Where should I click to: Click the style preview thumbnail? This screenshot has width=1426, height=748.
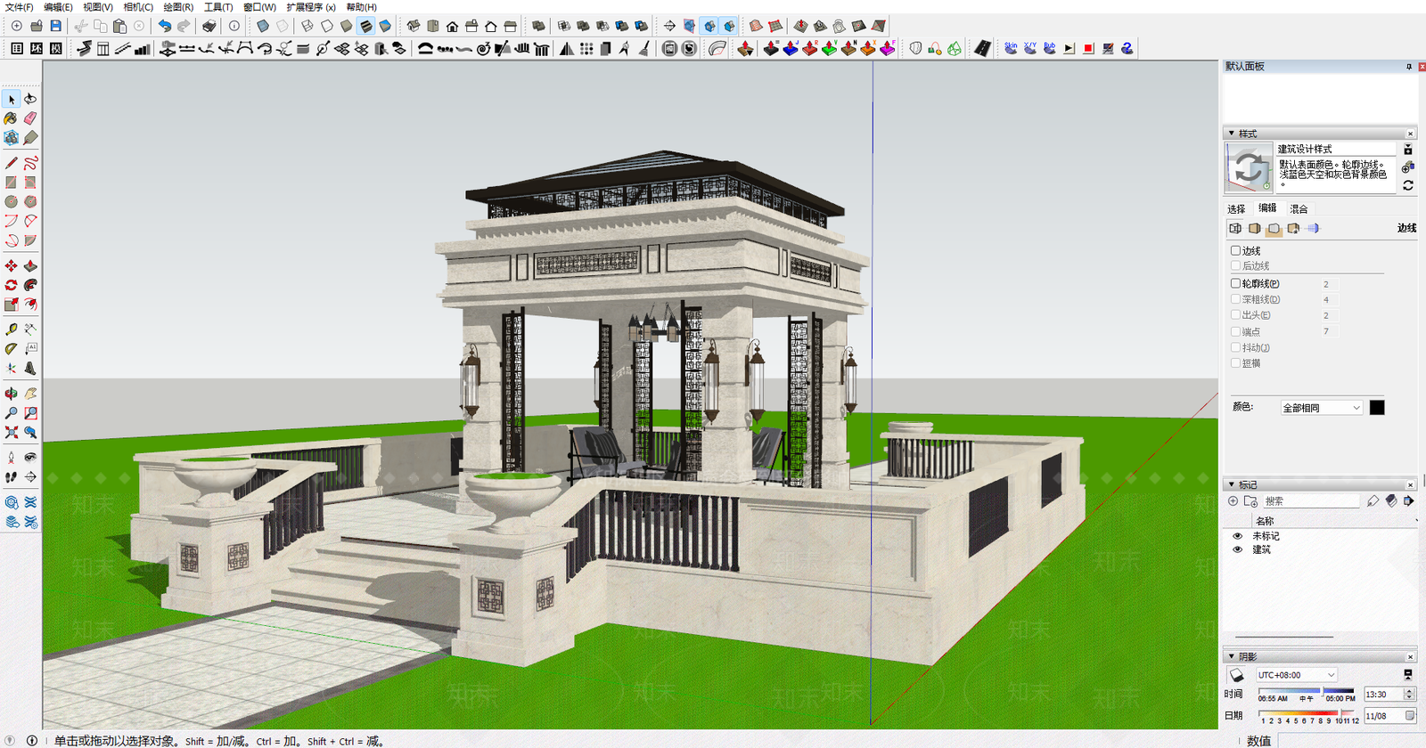click(1249, 167)
